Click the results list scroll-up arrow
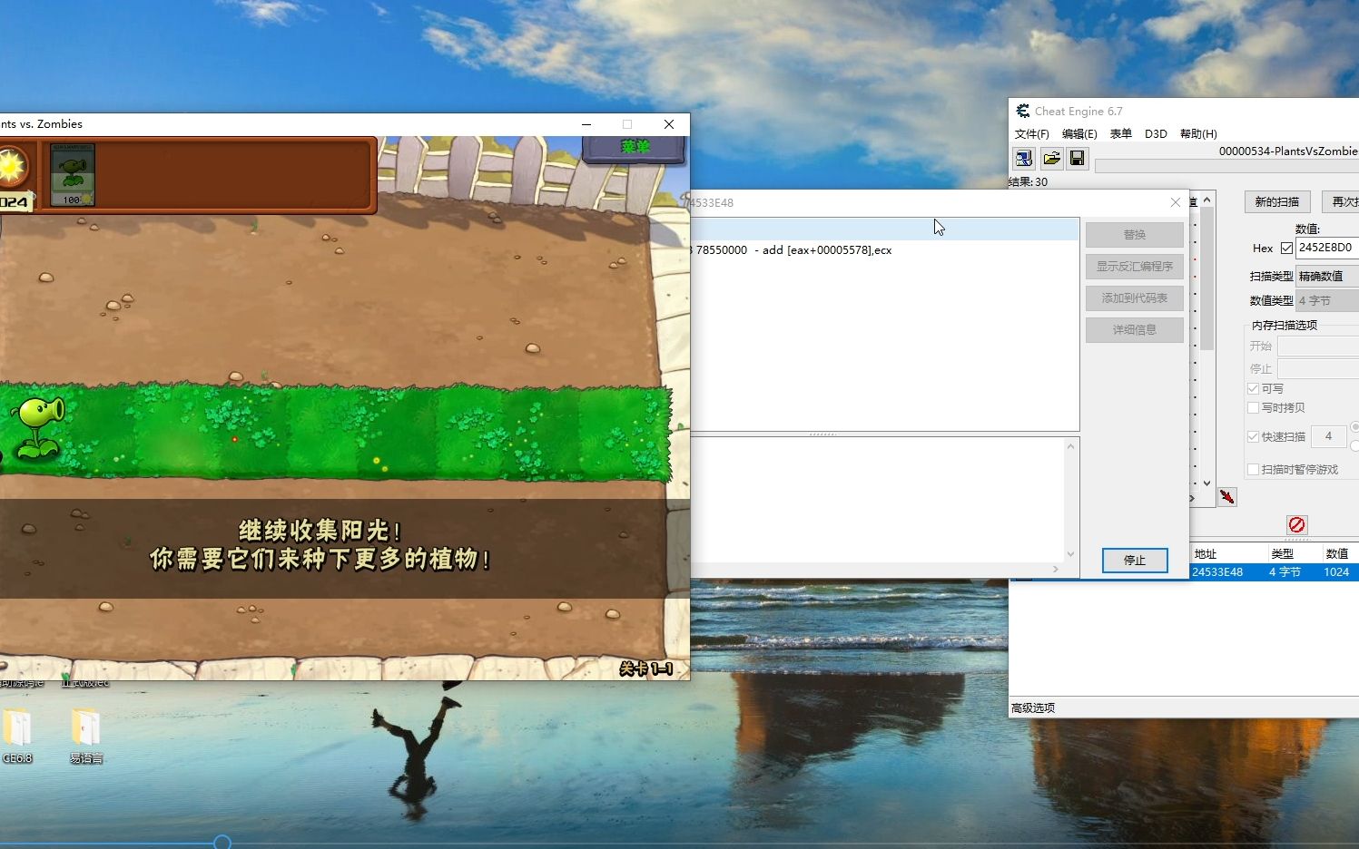Image resolution: width=1359 pixels, height=849 pixels. [1206, 200]
